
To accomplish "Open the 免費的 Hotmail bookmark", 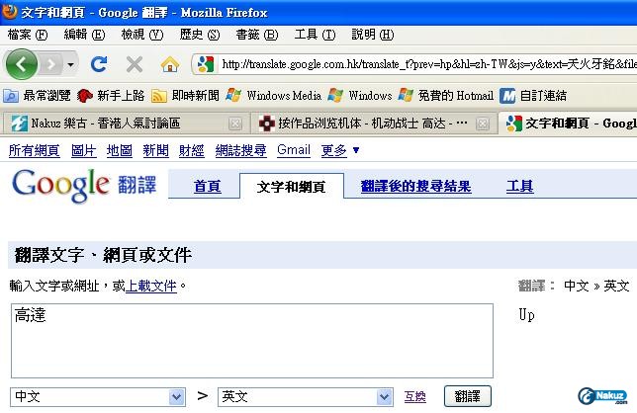I will coord(446,96).
